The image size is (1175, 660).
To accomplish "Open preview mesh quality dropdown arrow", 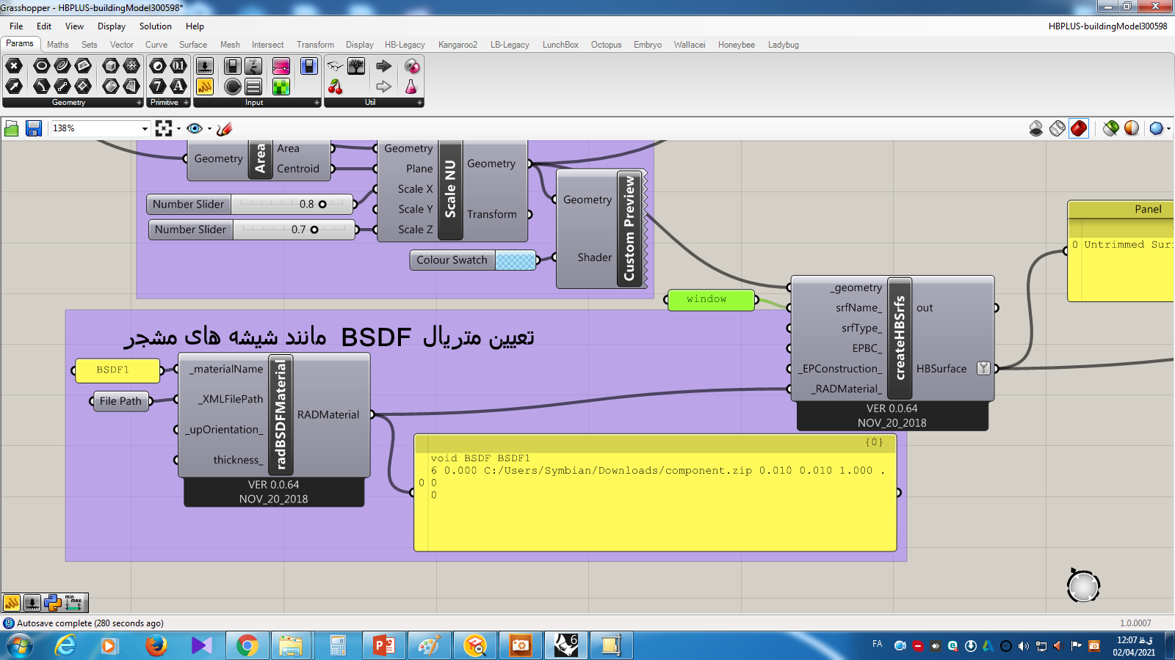I will click(1168, 128).
